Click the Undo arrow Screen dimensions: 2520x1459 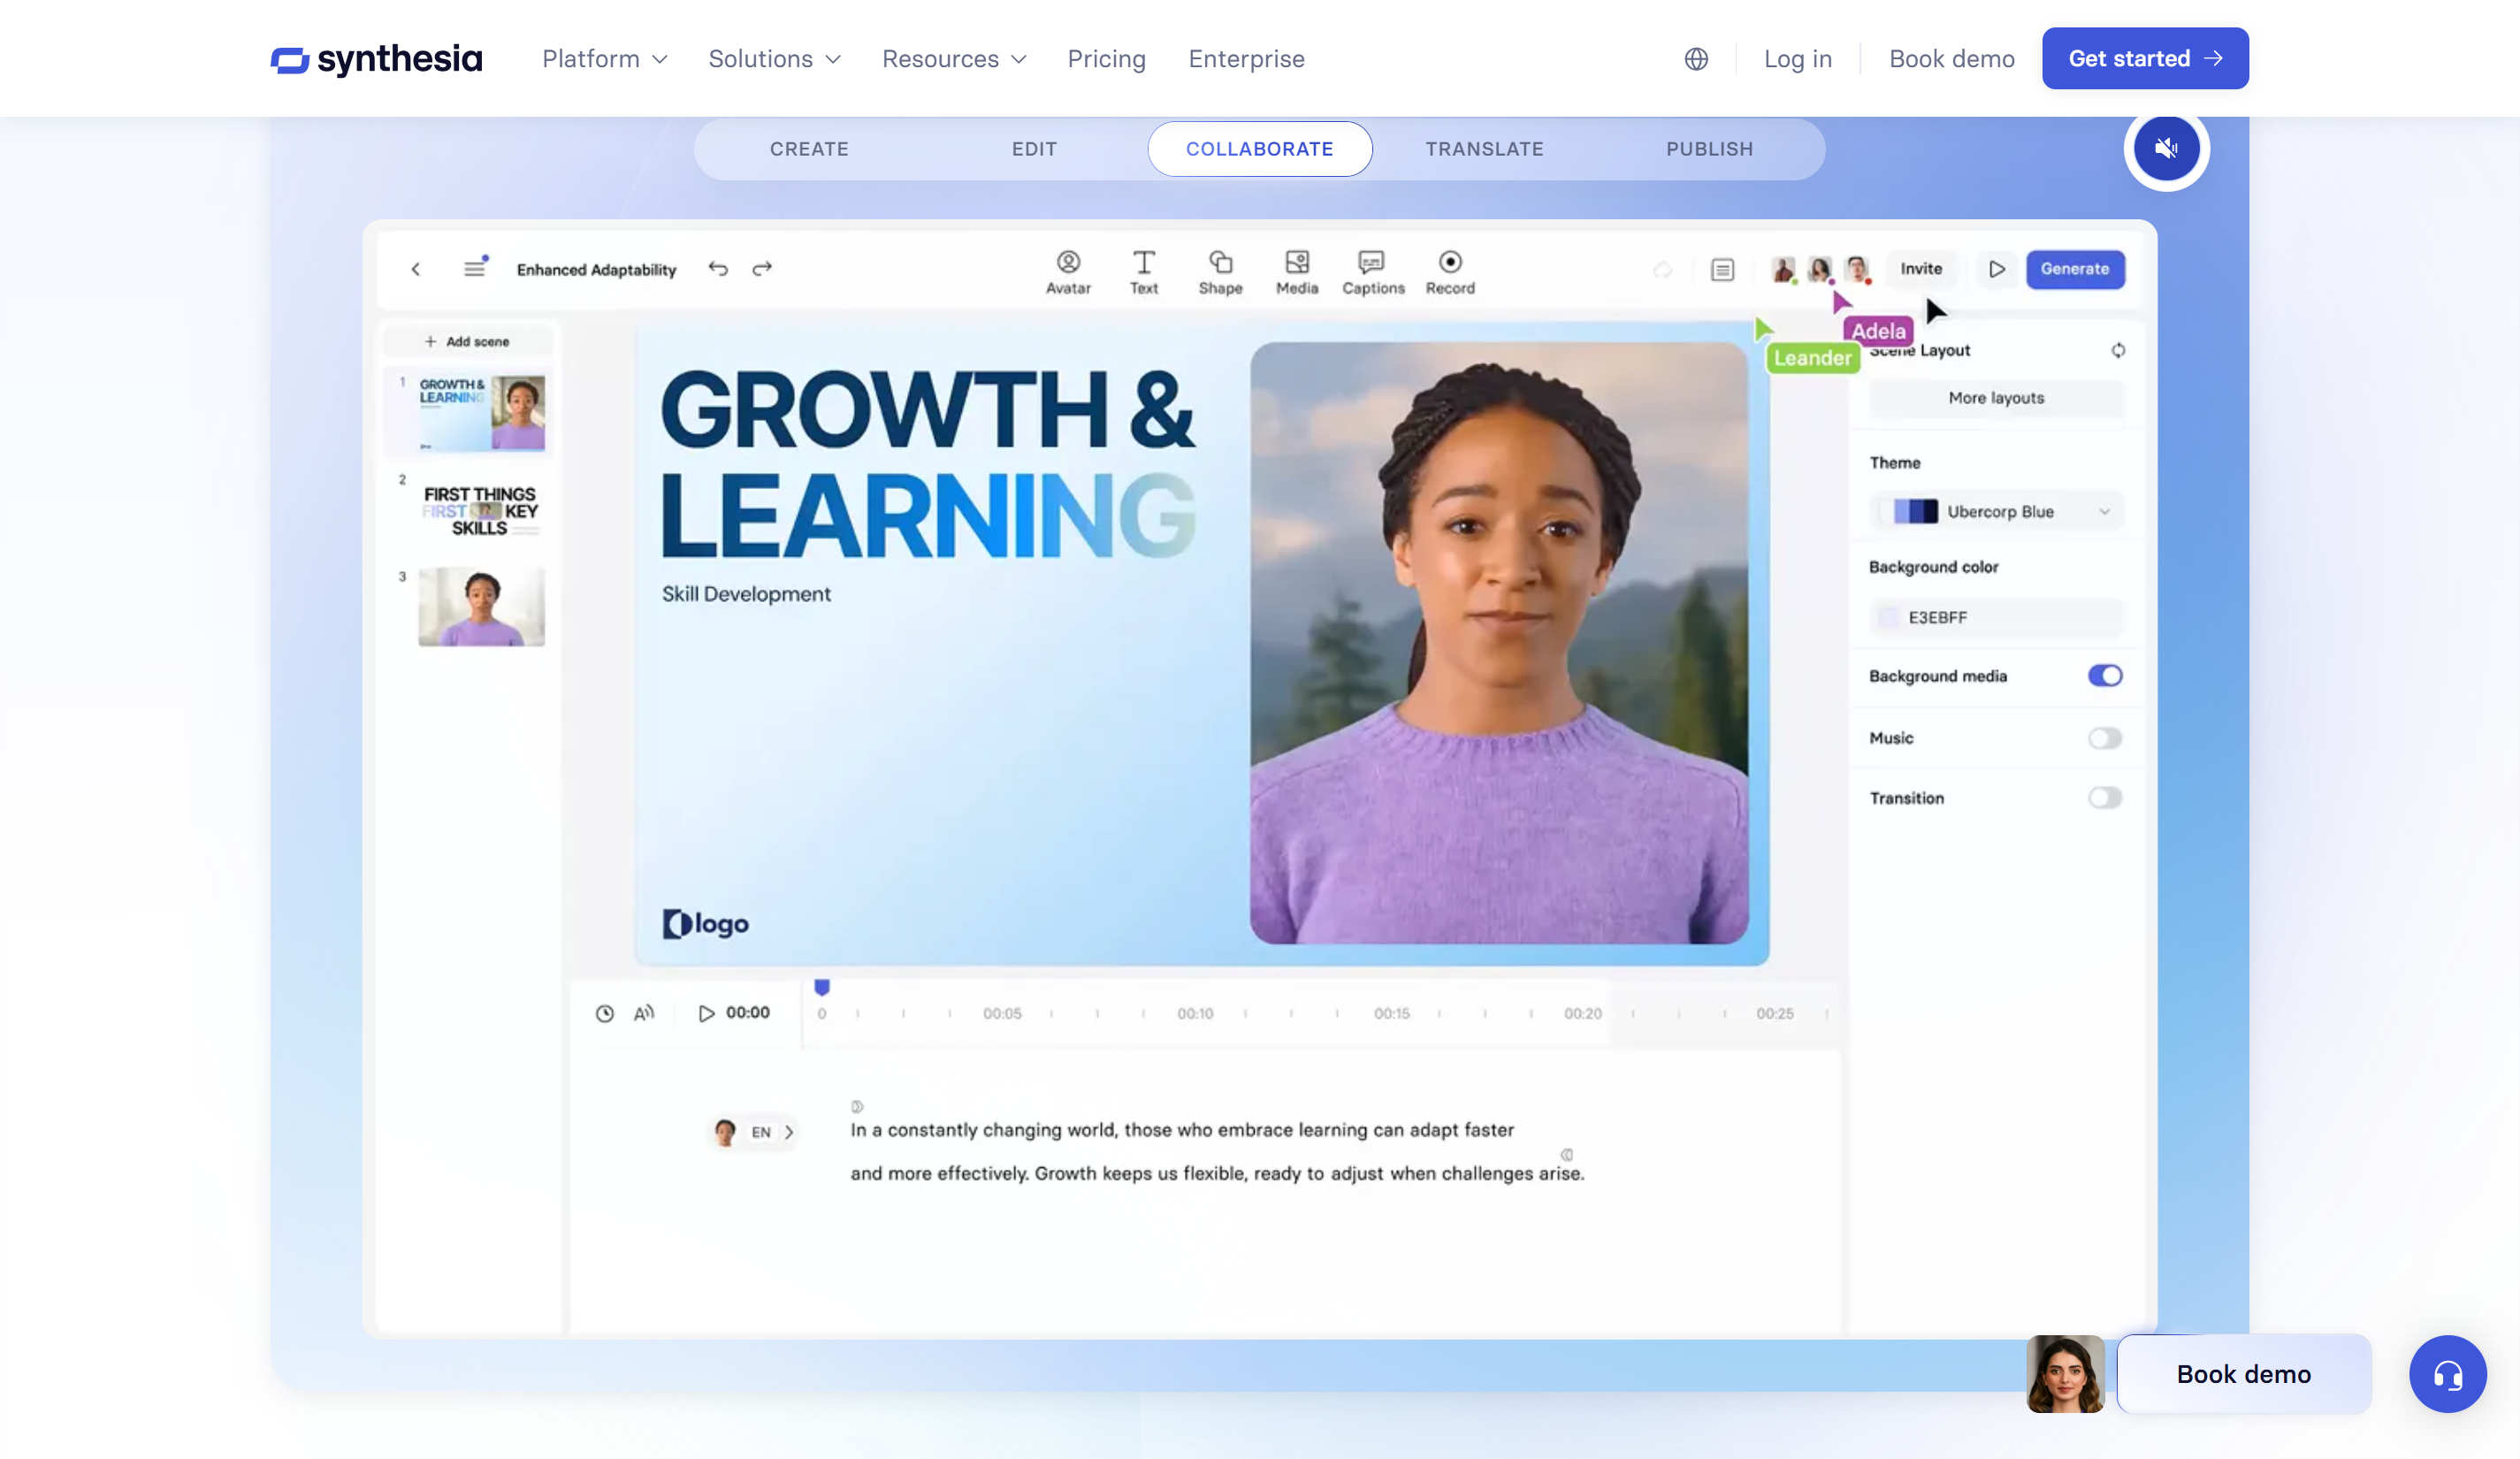point(718,269)
